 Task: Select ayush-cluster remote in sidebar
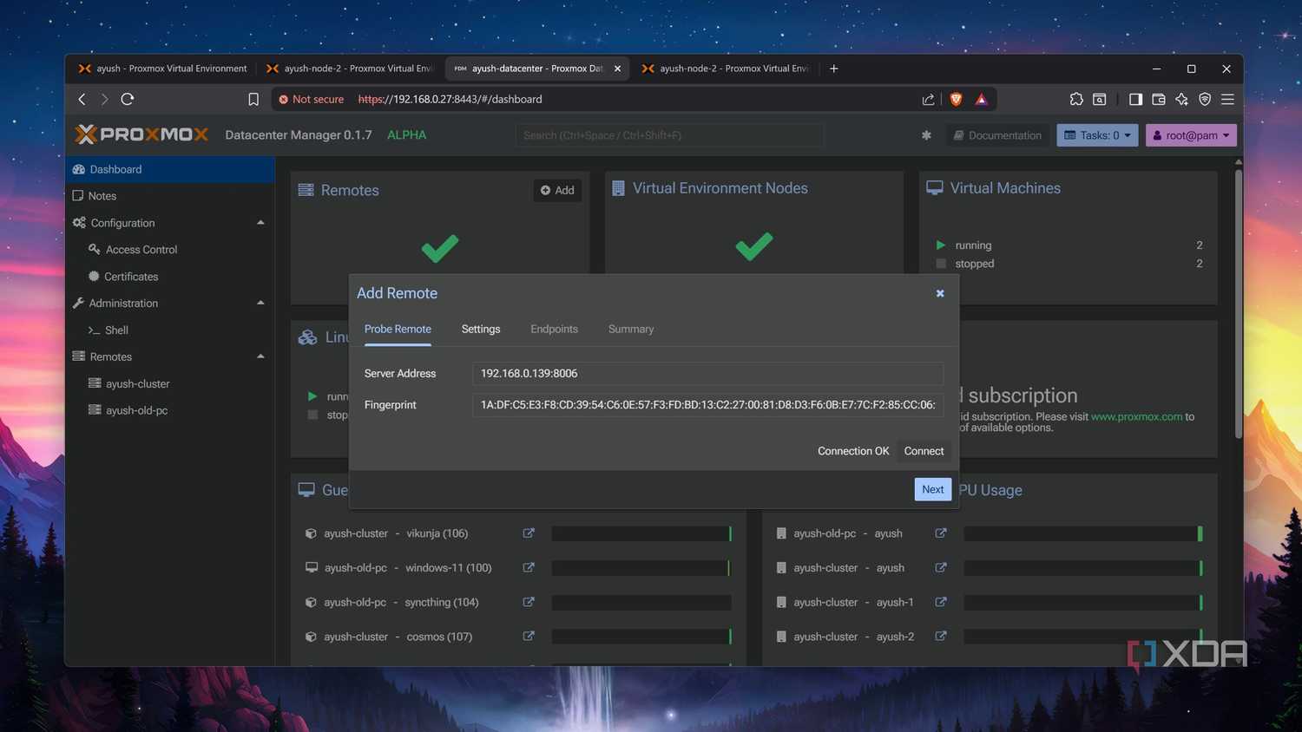coord(170,383)
